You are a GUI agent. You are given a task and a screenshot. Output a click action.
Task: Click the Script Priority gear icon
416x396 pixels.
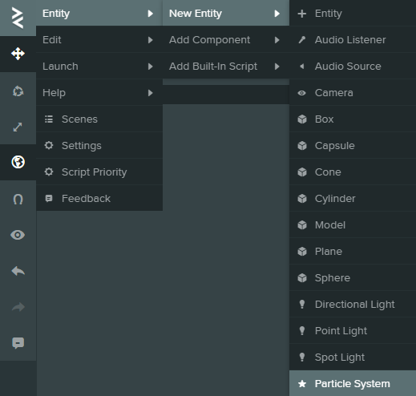pos(49,172)
